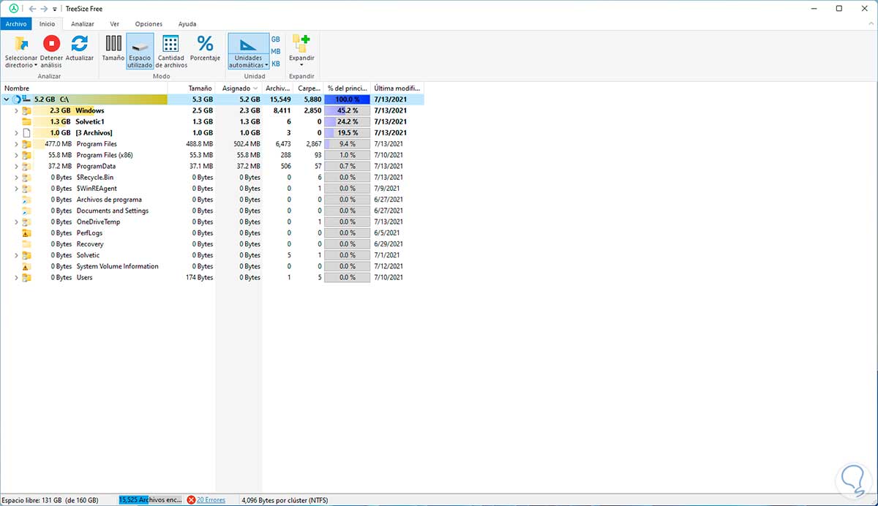The height and width of the screenshot is (506, 878).
Task: Click the red error icon in status bar
Action: pos(191,500)
